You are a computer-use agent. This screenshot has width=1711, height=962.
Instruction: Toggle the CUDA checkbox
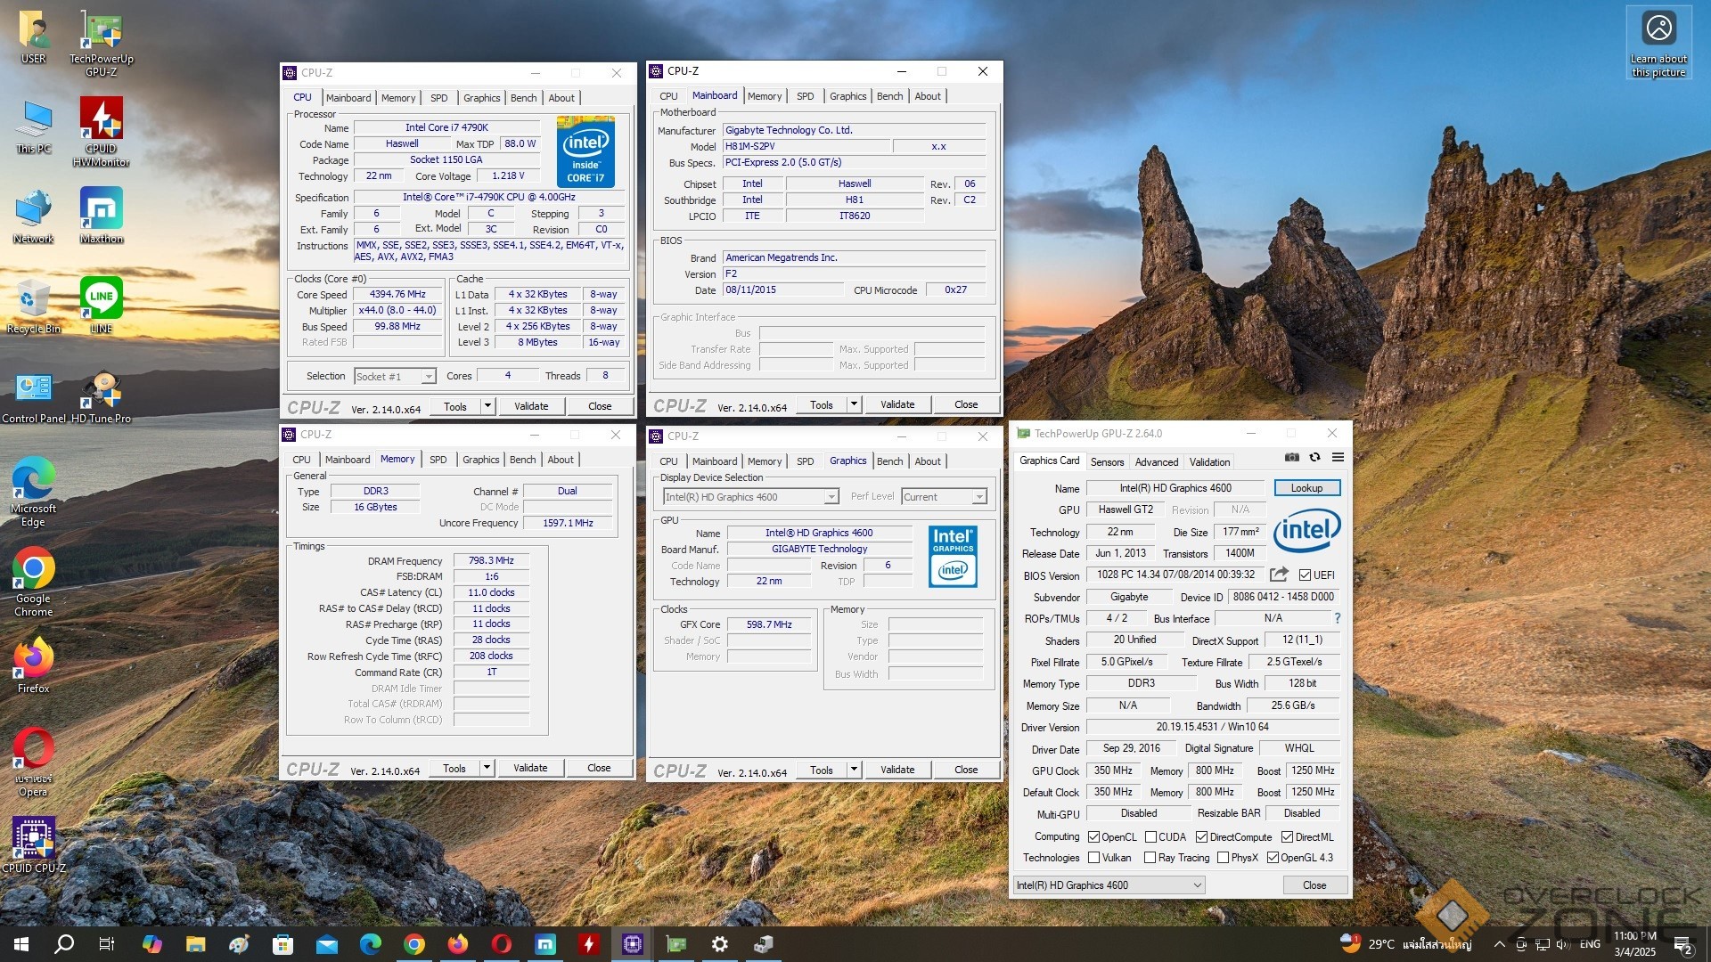coord(1150,837)
